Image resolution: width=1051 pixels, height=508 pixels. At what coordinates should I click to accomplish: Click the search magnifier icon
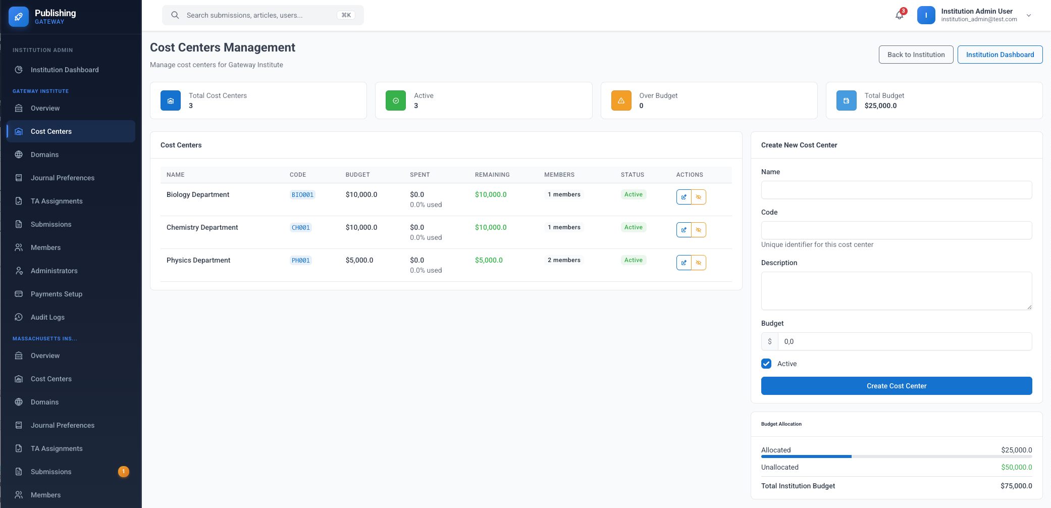tap(175, 15)
